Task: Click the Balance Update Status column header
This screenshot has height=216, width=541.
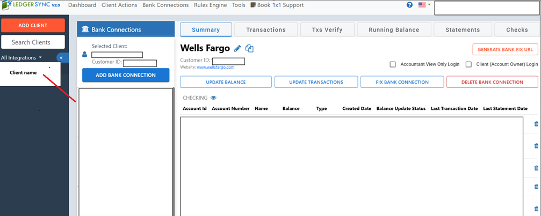Action: tap(401, 108)
